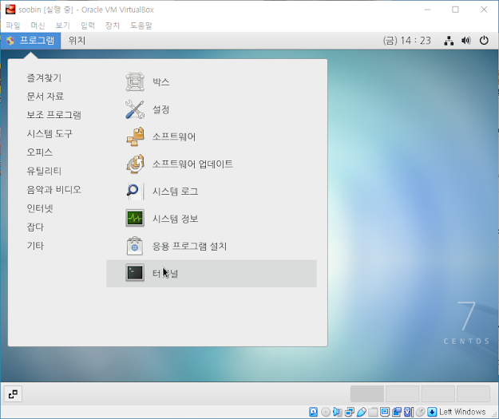This screenshot has width=499, height=419.
Task: Click VirtualBox hard disk activity indicator
Action: pos(313,412)
